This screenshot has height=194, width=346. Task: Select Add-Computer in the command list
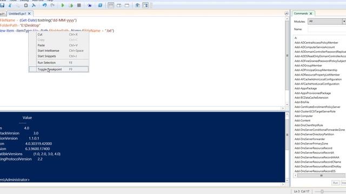(x=303, y=116)
